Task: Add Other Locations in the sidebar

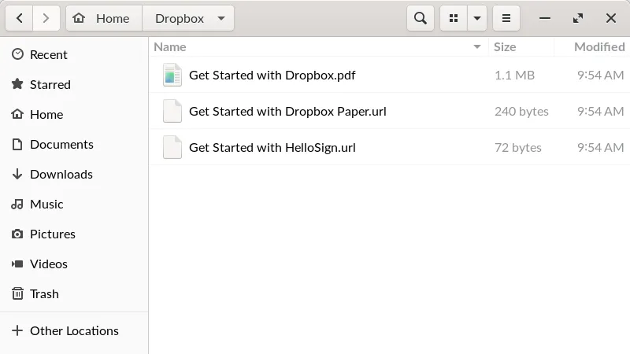Action: 74,330
